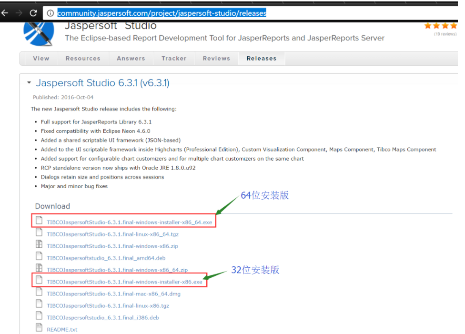This screenshot has width=465, height=334.
Task: Download the final-windows-x86.zip archive
Action: pyautogui.click(x=112, y=246)
